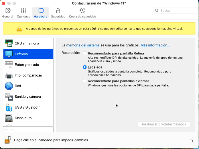
Task: Click the Gráficos monitor icon
Action: (9, 54)
